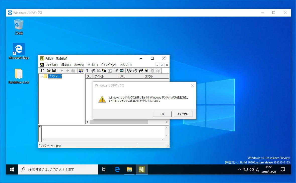Click the taskbar search box
This screenshot has width=296, height=183.
coord(58,169)
